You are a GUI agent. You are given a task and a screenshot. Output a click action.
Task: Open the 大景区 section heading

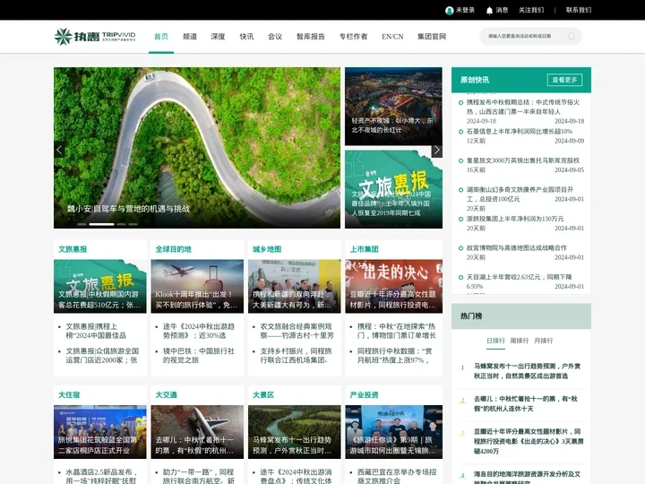[x=263, y=395]
